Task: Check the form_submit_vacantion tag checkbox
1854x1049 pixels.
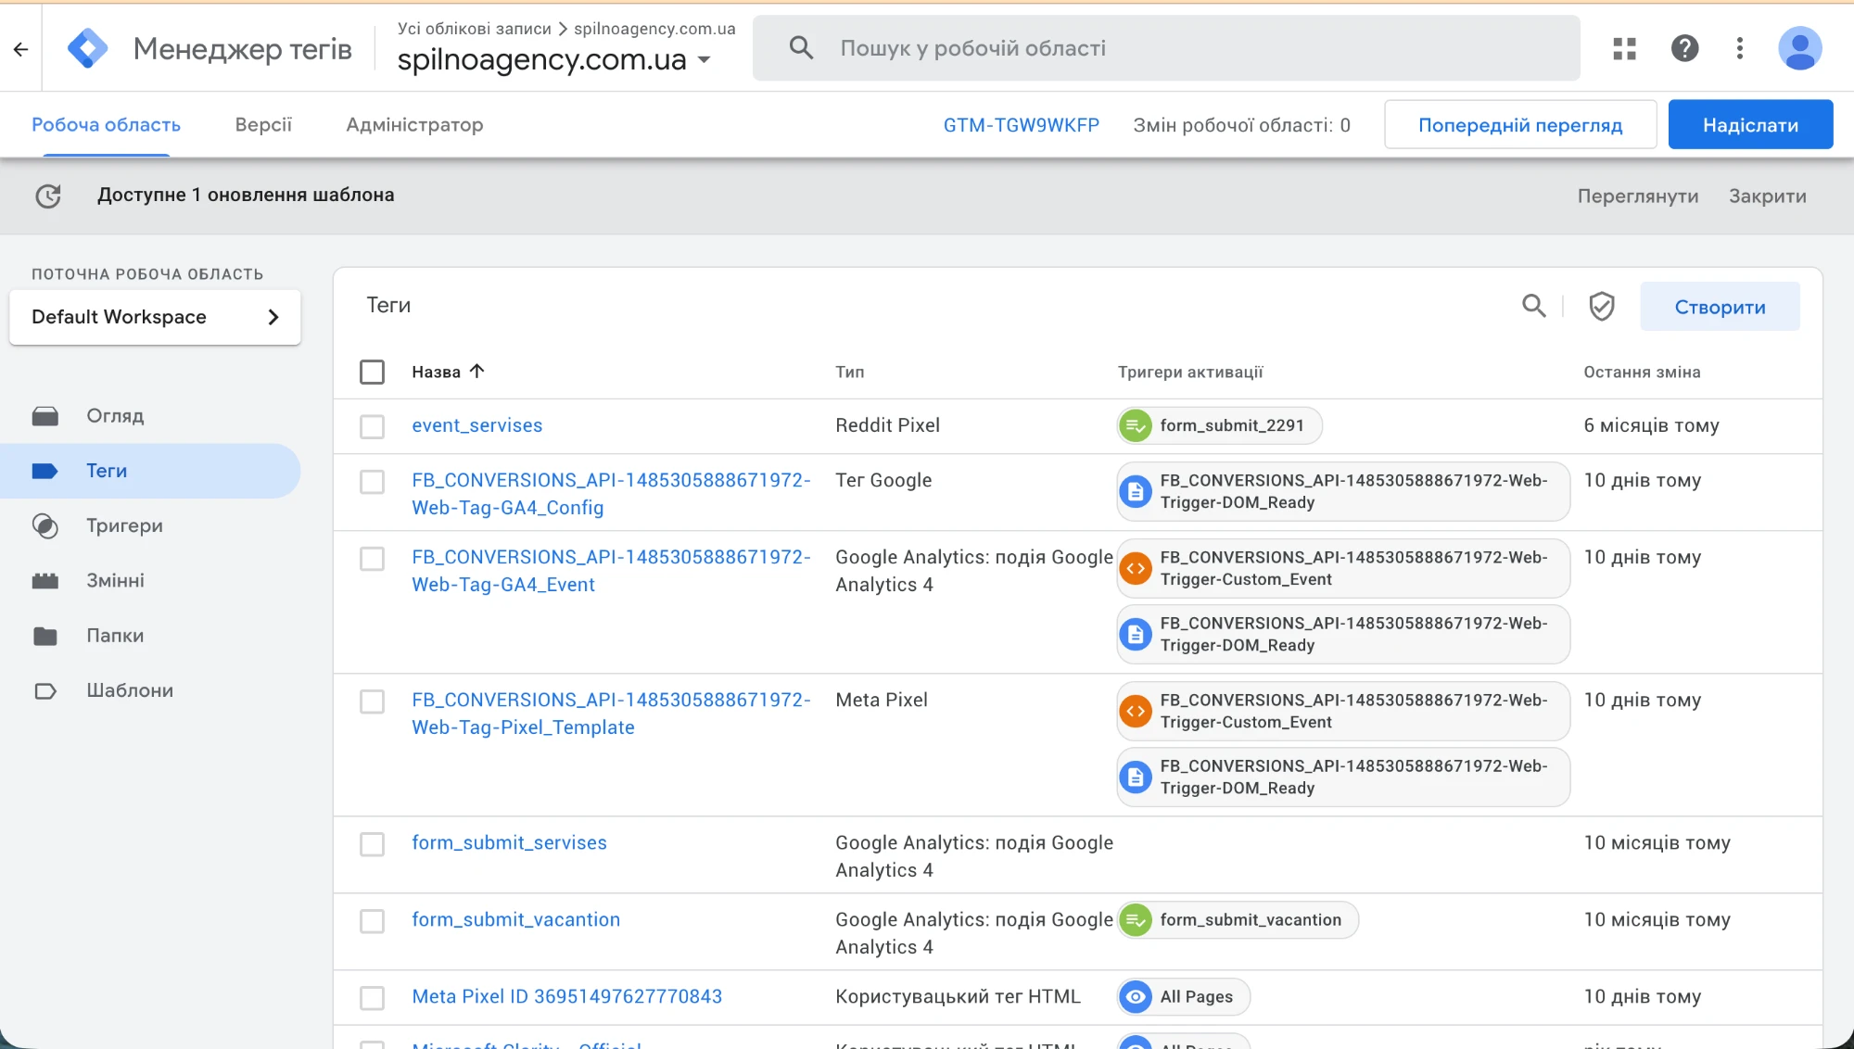Action: click(372, 921)
